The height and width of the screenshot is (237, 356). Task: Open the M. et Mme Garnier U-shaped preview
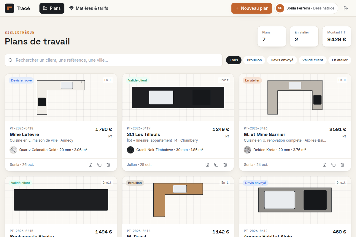pyautogui.click(x=295, y=97)
